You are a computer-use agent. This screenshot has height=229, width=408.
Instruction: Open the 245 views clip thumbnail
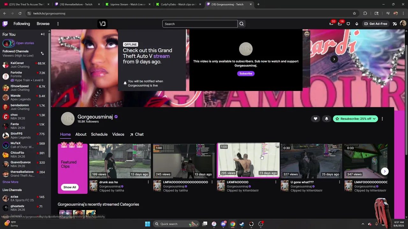click(184, 161)
